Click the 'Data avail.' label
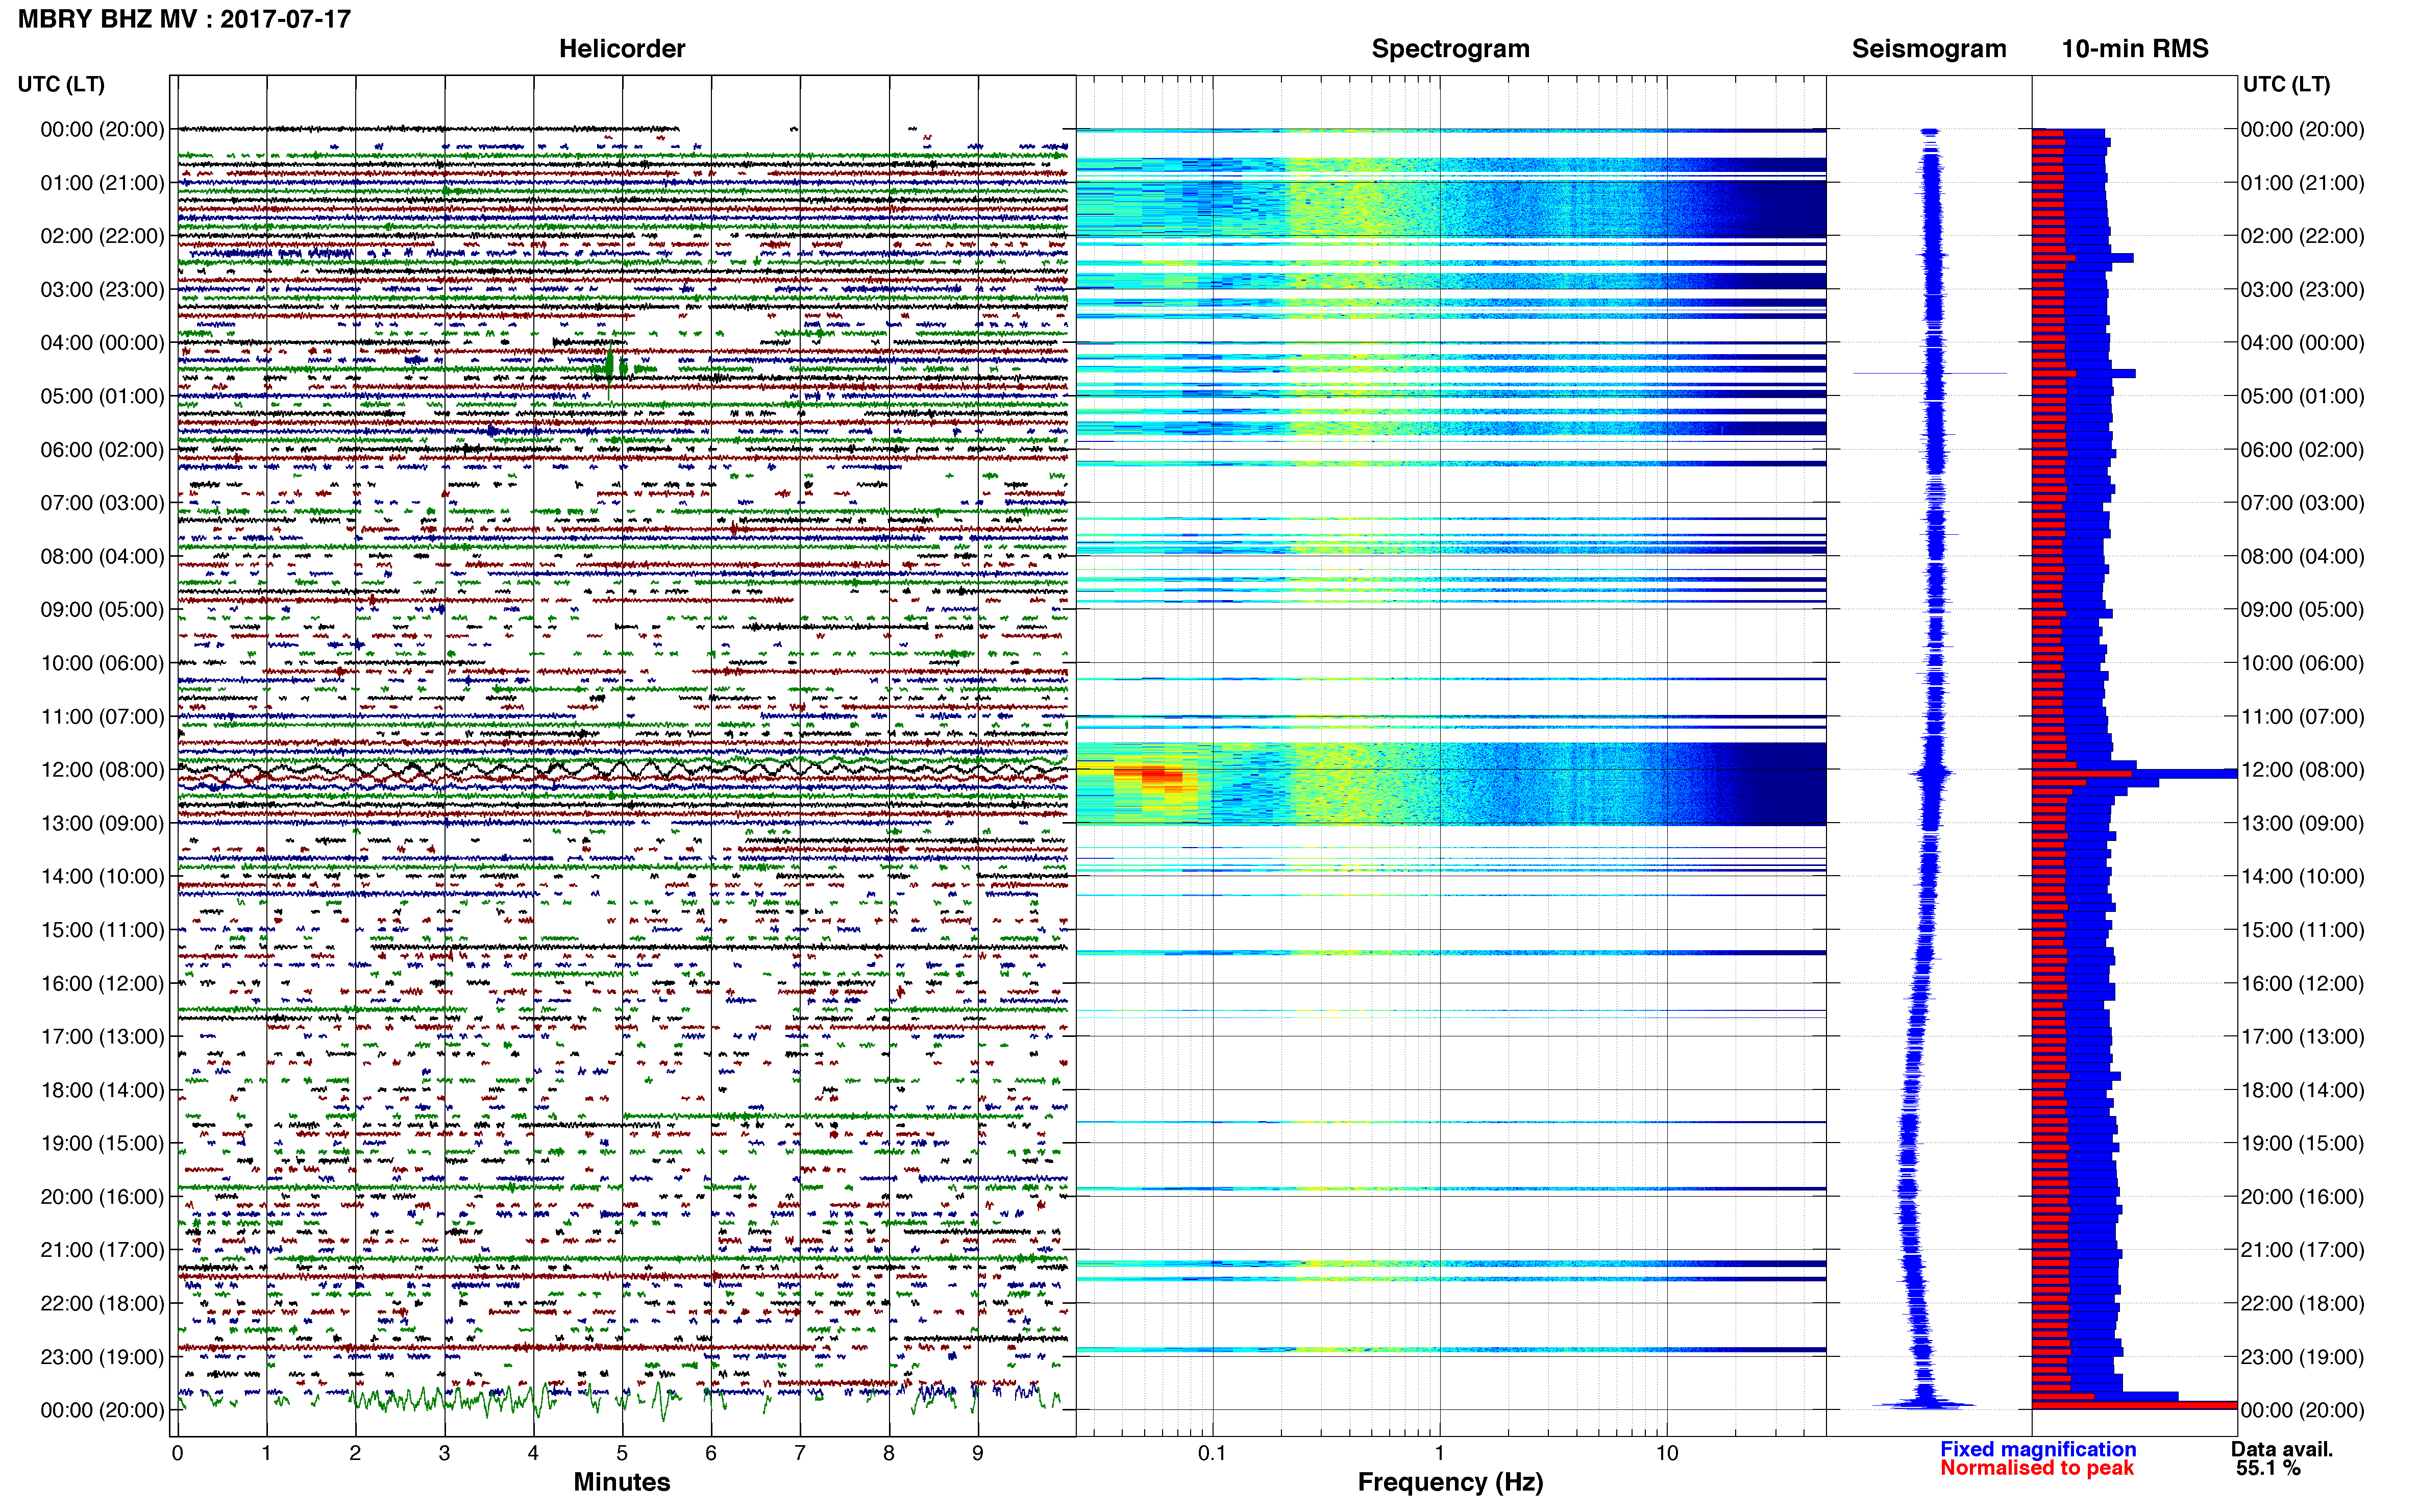 pyautogui.click(x=2282, y=1449)
